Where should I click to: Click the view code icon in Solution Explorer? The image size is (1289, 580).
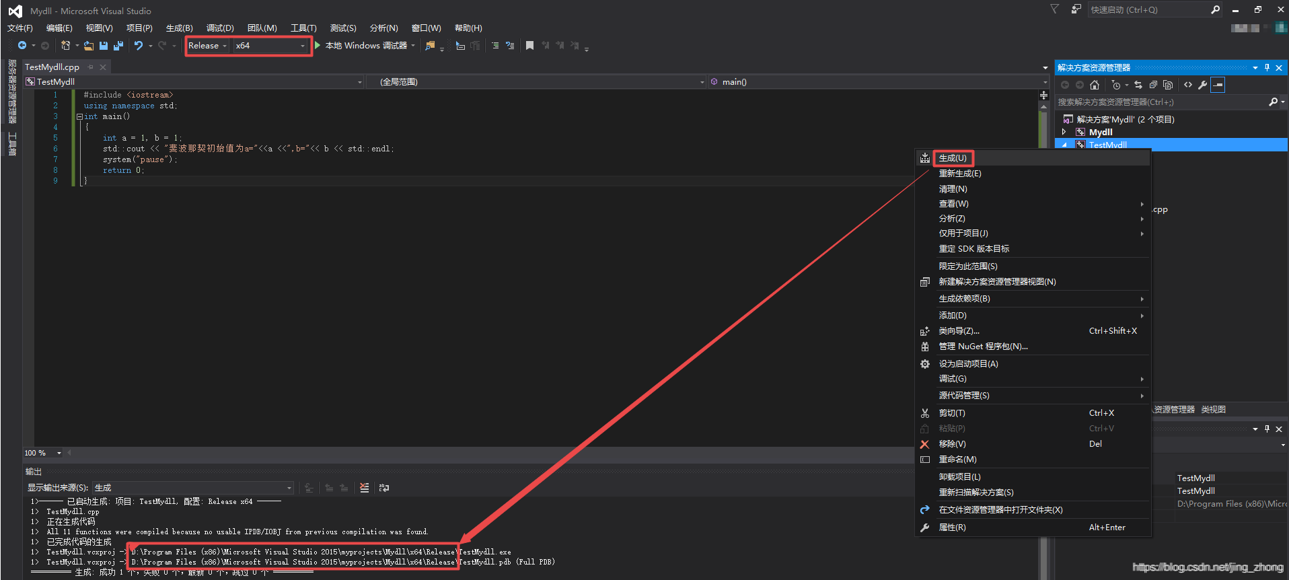pyautogui.click(x=1188, y=85)
